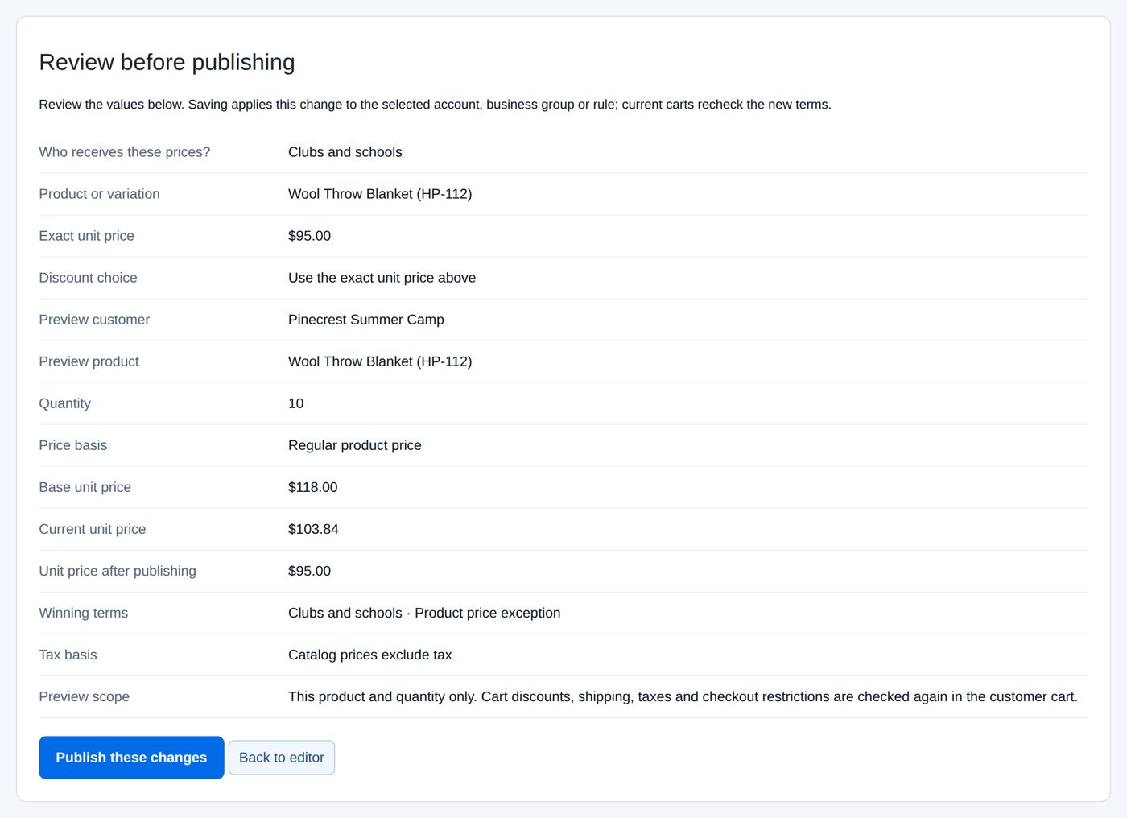The image size is (1127, 818).
Task: Select the "Use the exact unit price above" value
Action: [382, 278]
